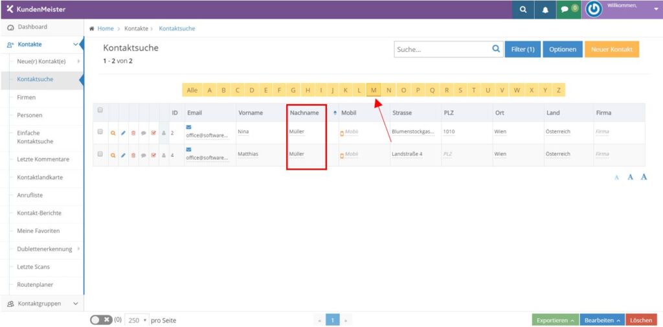
Task: Click the pencil edit icon for Nina Müller
Action: point(123,133)
